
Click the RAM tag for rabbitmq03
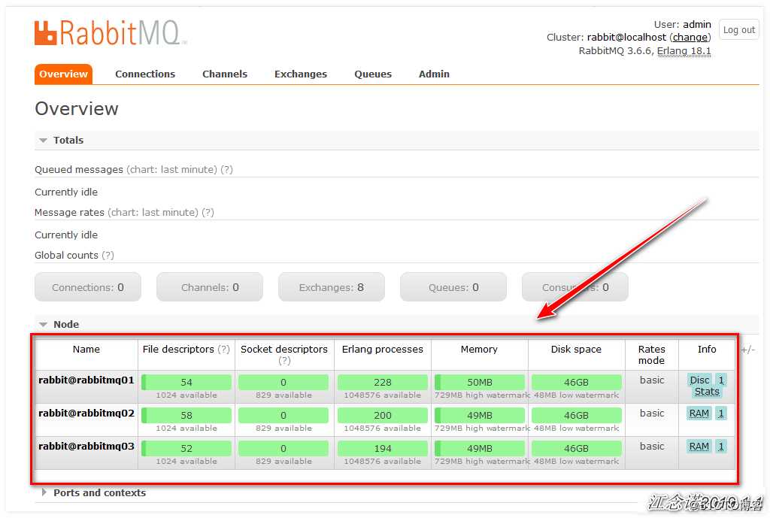699,447
